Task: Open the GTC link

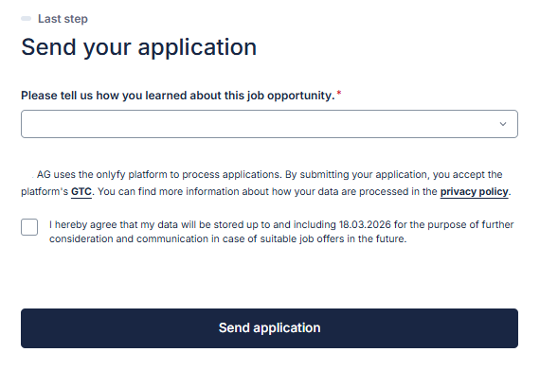Action: coord(81,191)
